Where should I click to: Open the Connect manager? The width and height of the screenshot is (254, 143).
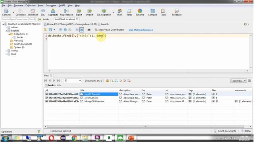6,12
